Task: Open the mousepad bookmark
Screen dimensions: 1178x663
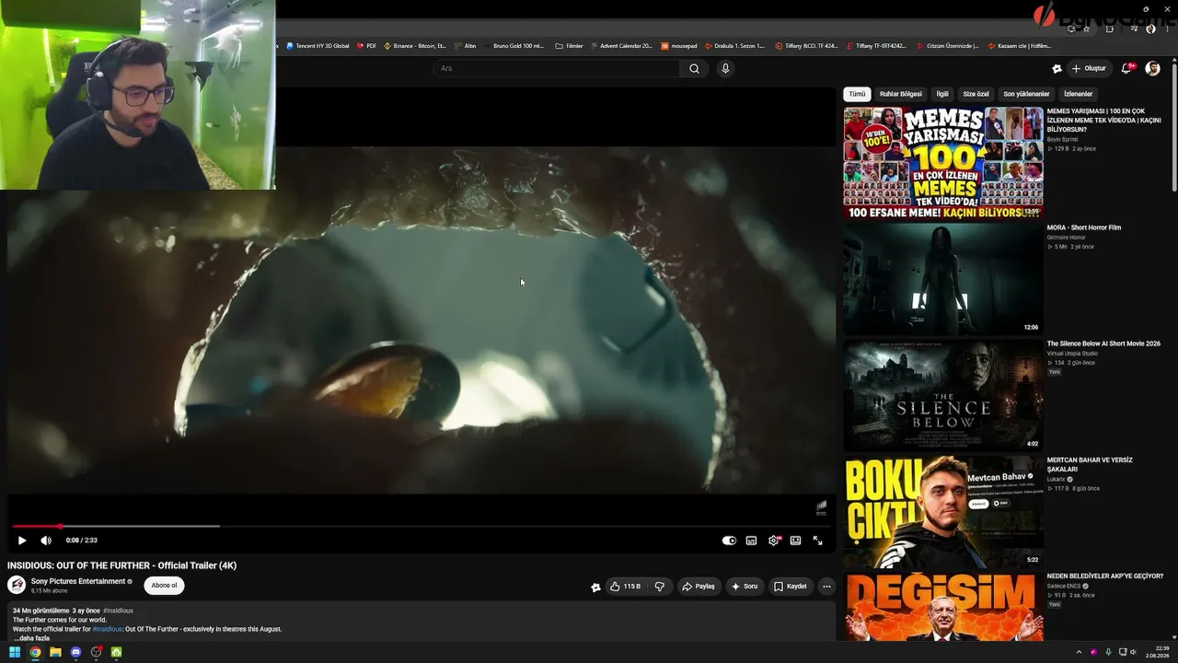Action: point(679,45)
